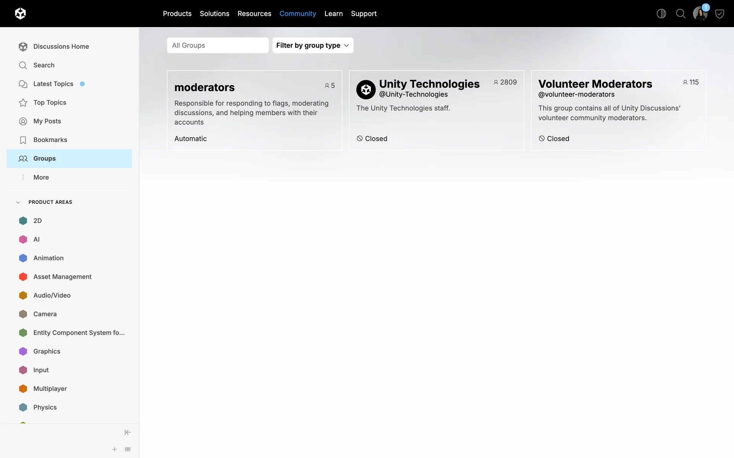Go to Latest Topics
This screenshot has height=458, width=734.
pos(53,84)
